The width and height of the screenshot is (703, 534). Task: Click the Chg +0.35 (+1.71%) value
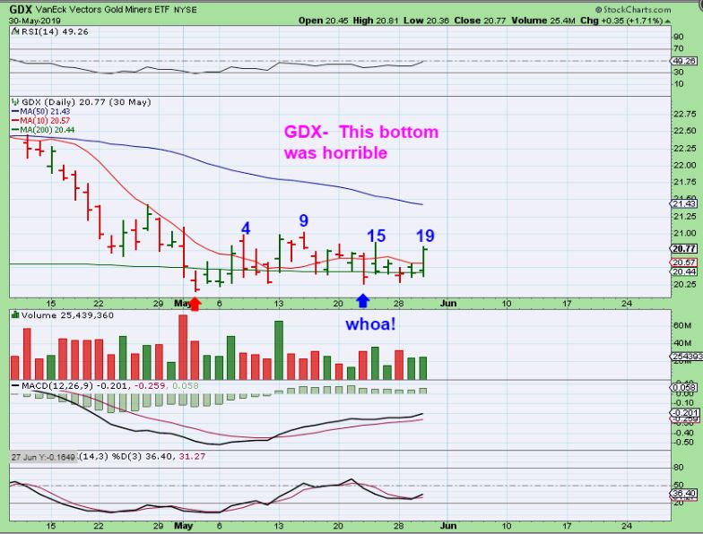(x=622, y=21)
